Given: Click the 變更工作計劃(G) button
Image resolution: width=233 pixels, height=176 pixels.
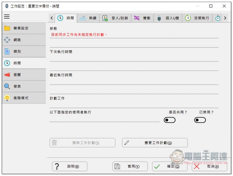Looking at the screenshot, I should 155,143.
